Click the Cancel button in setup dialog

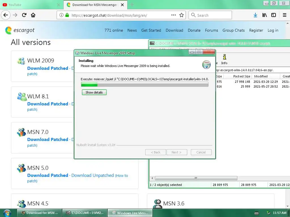point(201,152)
